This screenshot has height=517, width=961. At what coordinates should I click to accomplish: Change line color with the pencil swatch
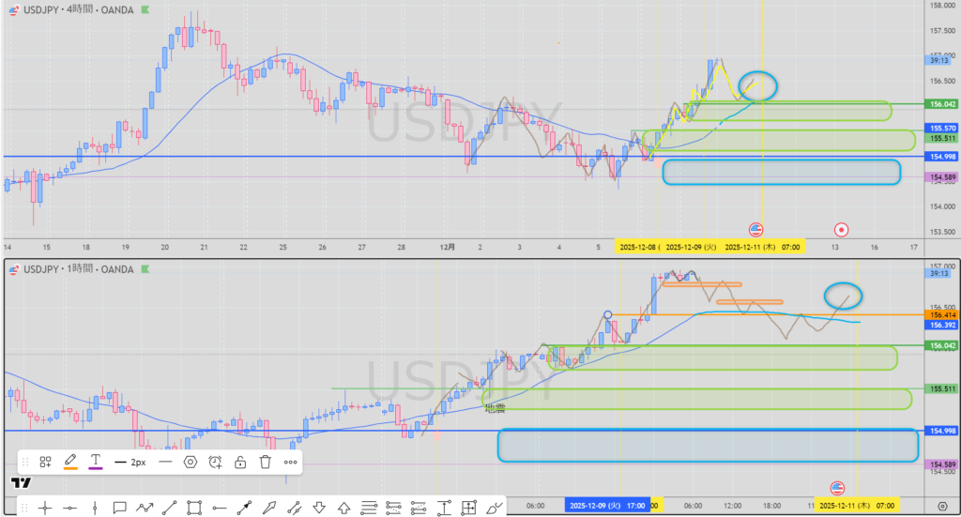[x=69, y=462]
